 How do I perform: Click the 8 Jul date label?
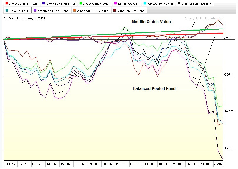134,164
